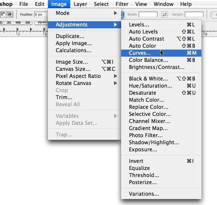Click the Width input field
The image size is (217, 205).
(148, 15)
